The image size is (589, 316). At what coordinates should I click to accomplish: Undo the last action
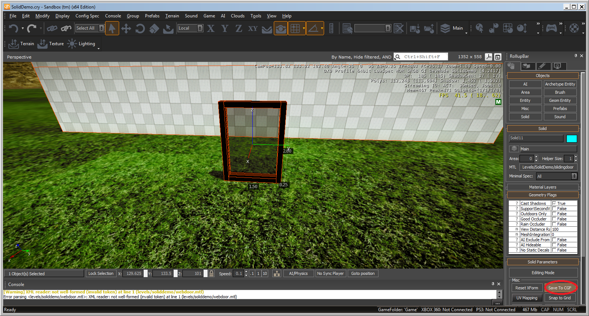pos(14,28)
